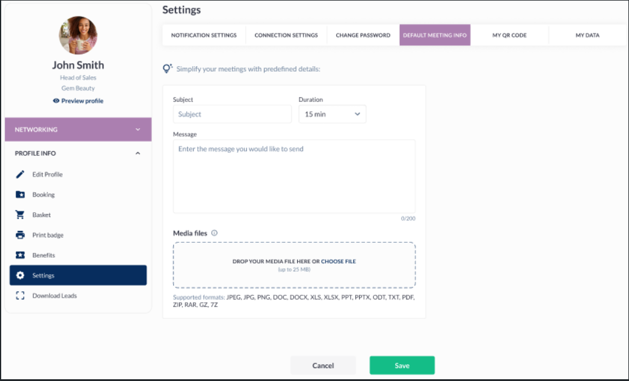Open the Preview profile link
This screenshot has width=629, height=381.
(x=78, y=101)
